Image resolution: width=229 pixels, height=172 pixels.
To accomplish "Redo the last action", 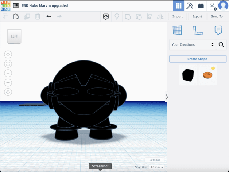I will pyautogui.click(x=59, y=16).
